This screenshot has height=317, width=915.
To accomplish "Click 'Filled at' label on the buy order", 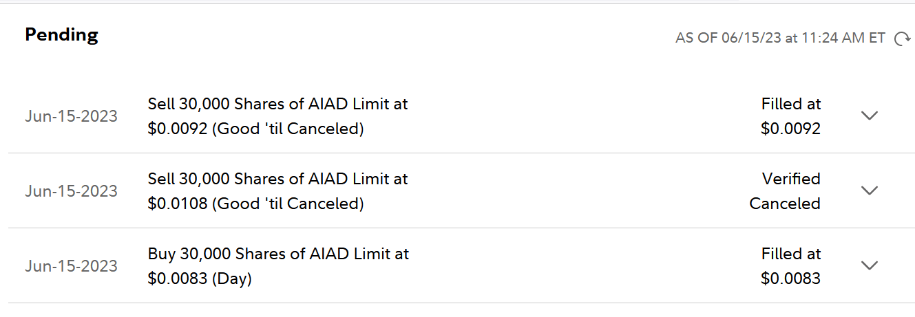I will pos(791,254).
